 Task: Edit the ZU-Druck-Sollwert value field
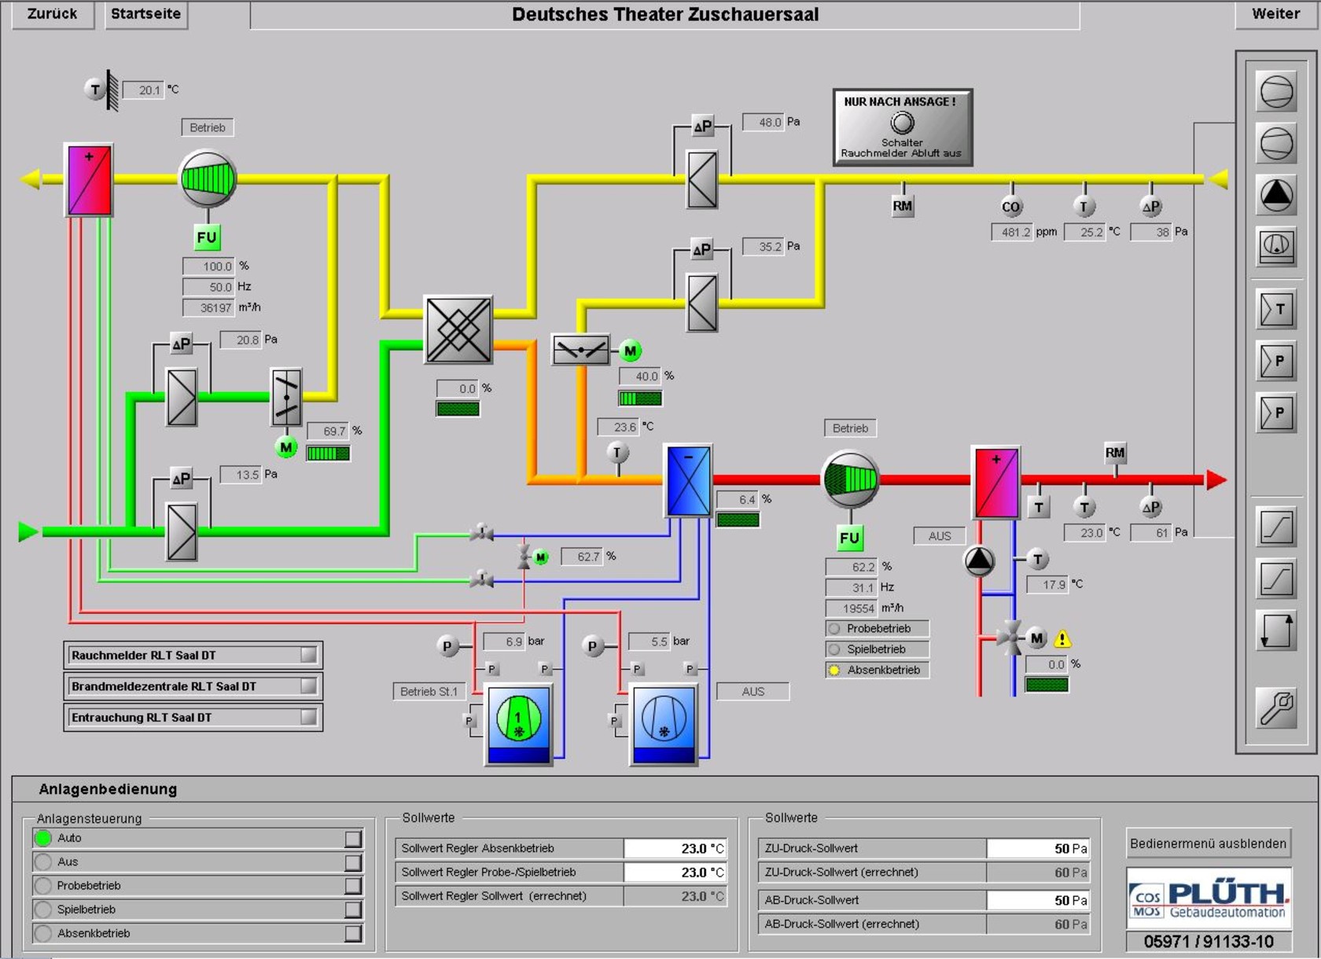tap(1038, 848)
